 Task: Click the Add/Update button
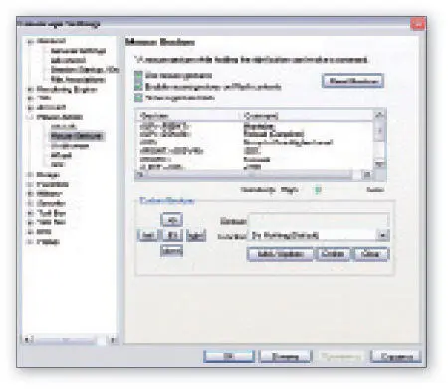coord(280,254)
